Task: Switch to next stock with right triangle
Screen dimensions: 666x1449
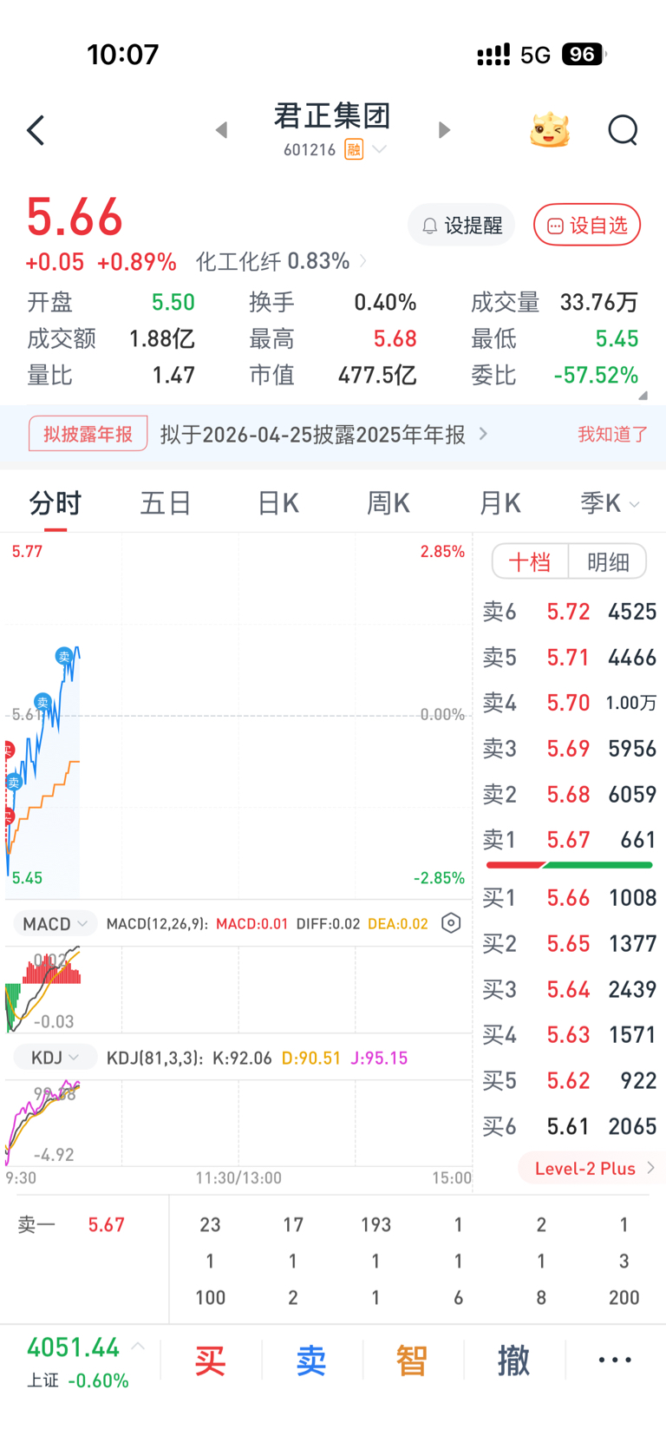Action: coord(444,130)
